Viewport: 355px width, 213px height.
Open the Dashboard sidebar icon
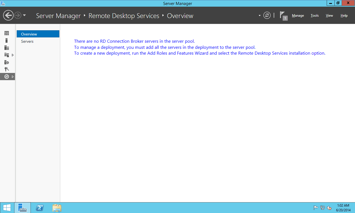point(7,33)
